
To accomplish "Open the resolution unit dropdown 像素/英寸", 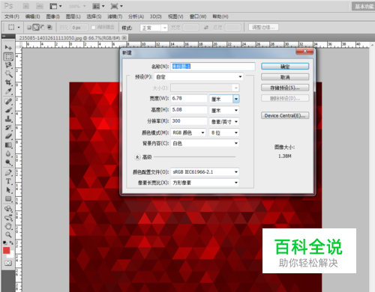I will (x=224, y=121).
